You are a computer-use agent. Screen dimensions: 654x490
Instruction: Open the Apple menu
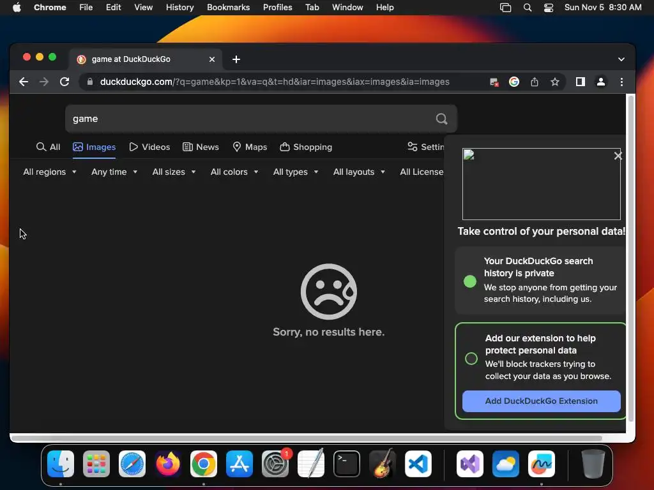(17, 8)
